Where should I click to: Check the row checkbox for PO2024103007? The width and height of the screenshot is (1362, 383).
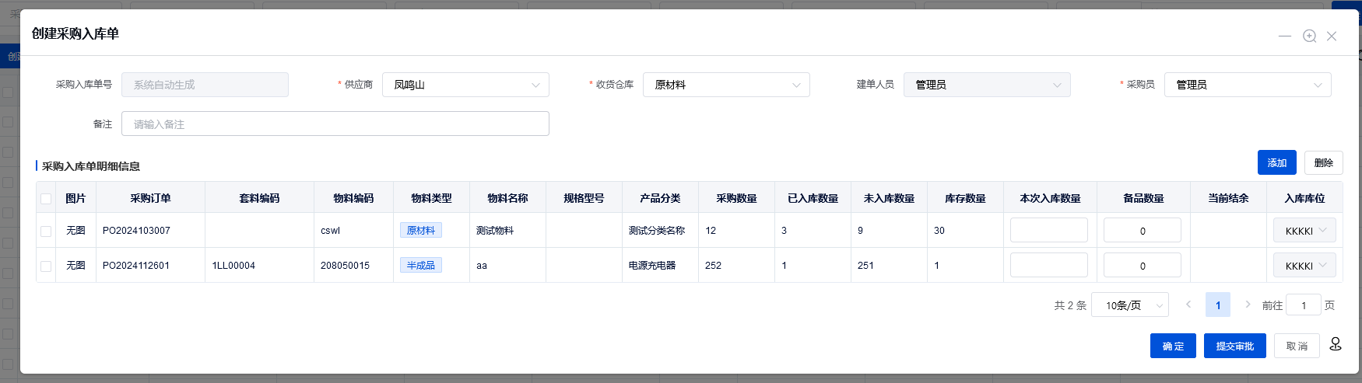point(46,231)
